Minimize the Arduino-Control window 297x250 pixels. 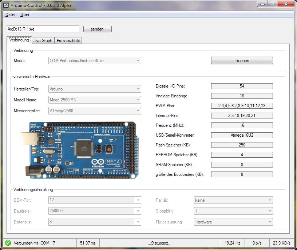coord(262,4)
